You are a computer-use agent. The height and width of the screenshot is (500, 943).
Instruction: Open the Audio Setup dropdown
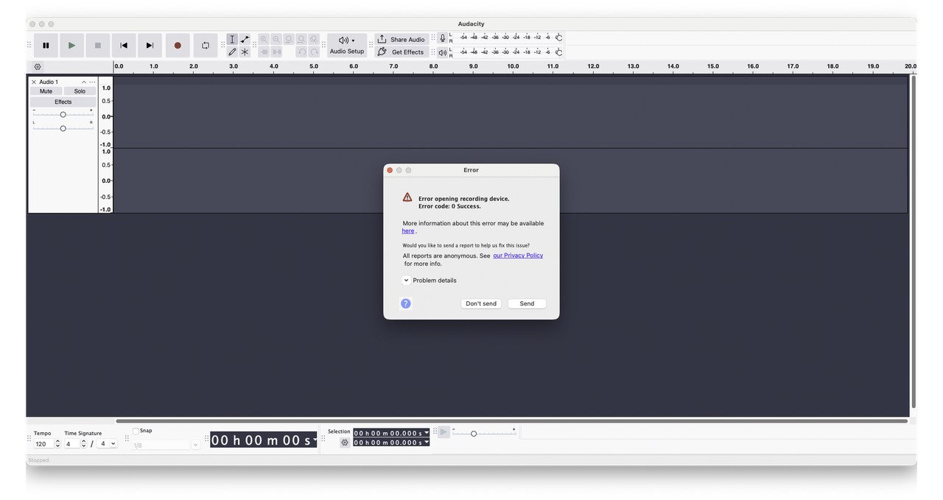(x=347, y=46)
